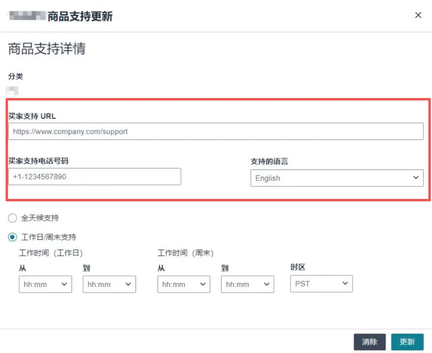This screenshot has width=432, height=353.
Task: Expand the weekend 到 time dropdown
Action: [x=247, y=284]
